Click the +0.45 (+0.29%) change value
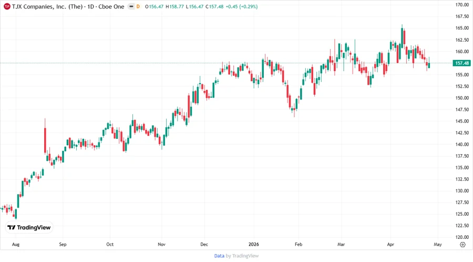This screenshot has width=473, height=262. click(242, 6)
